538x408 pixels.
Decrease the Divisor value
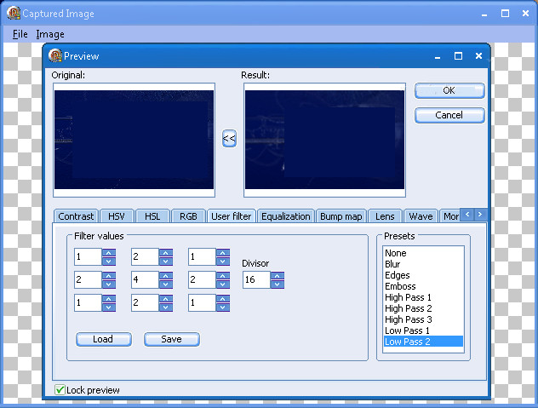click(x=278, y=284)
